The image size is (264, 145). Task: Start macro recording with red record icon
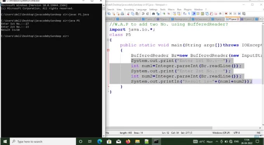pos(226,14)
